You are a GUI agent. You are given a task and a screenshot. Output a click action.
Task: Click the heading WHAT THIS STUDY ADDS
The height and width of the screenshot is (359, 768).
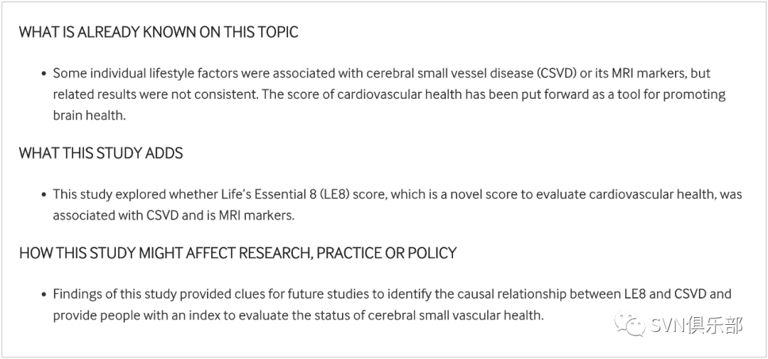point(101,153)
